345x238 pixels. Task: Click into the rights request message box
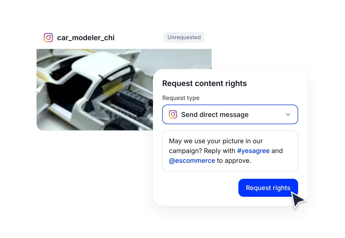click(230, 151)
